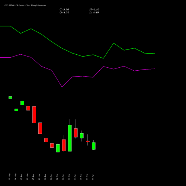Click the high price value H: 6.40
Image resolution: width=186 pixels, height=186 pixels.
[94, 10]
